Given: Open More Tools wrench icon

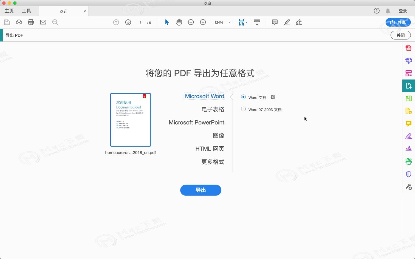Looking at the screenshot, I should (408, 187).
